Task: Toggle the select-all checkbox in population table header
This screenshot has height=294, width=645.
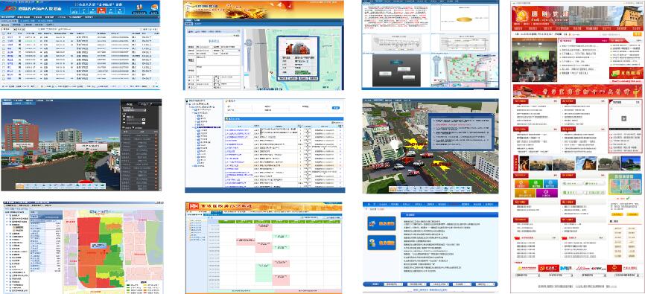Action: tap(4, 33)
